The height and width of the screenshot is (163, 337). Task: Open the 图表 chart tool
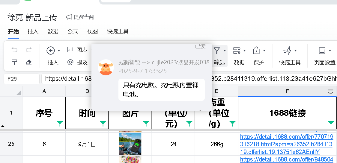[77, 50]
